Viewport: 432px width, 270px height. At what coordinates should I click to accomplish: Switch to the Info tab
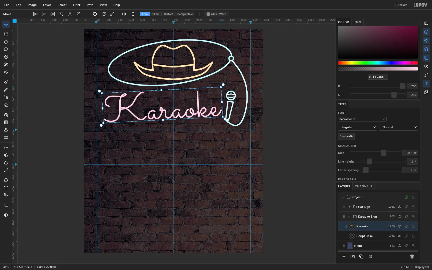(x=357, y=22)
